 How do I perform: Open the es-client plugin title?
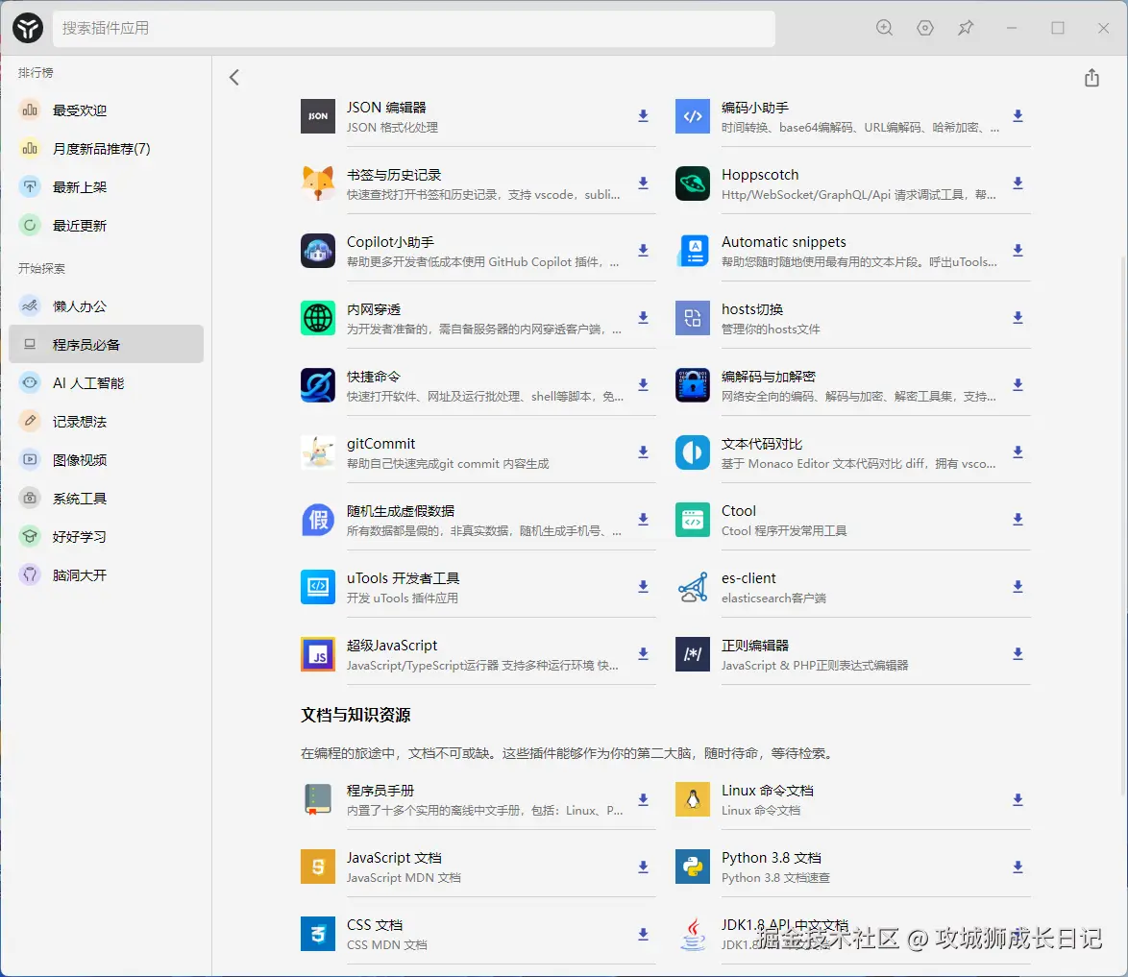coord(748,578)
